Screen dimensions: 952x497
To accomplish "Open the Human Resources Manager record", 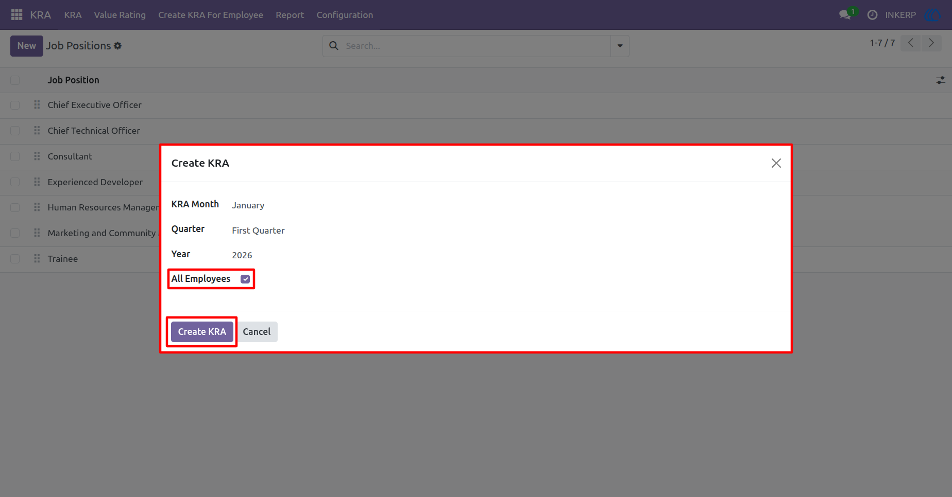I will [x=103, y=207].
